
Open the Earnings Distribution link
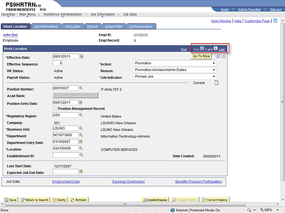[129, 181]
